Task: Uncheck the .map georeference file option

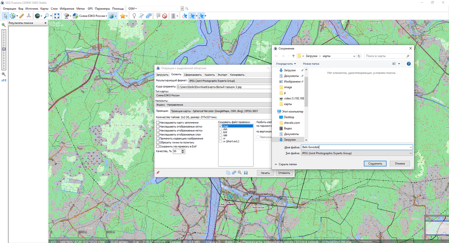Action: pos(220,126)
